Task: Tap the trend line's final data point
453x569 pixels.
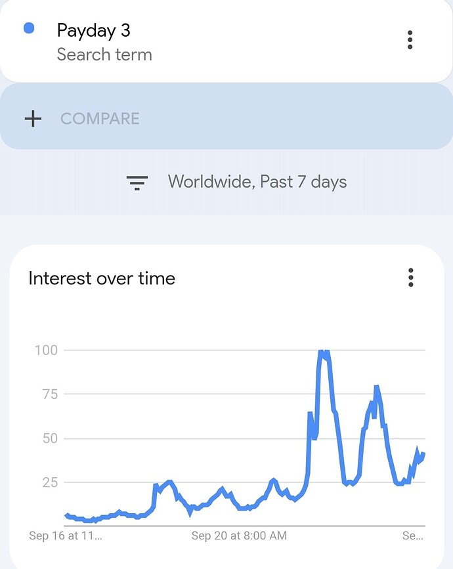Action: [x=423, y=454]
